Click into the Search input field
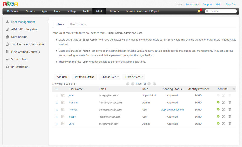 tap(221, 11)
